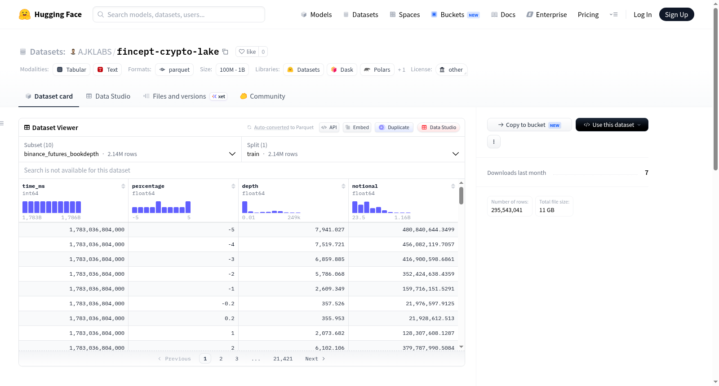Click the Log In link
Viewport: 719px width, 386px height.
pos(643,15)
